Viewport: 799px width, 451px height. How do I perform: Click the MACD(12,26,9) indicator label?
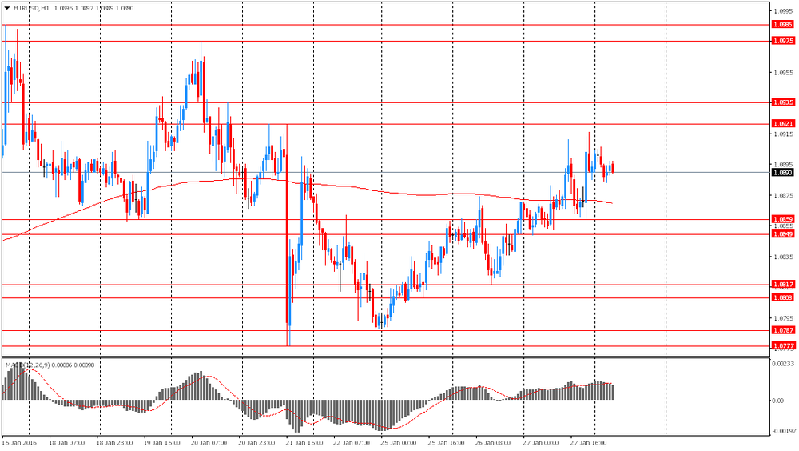pos(27,365)
